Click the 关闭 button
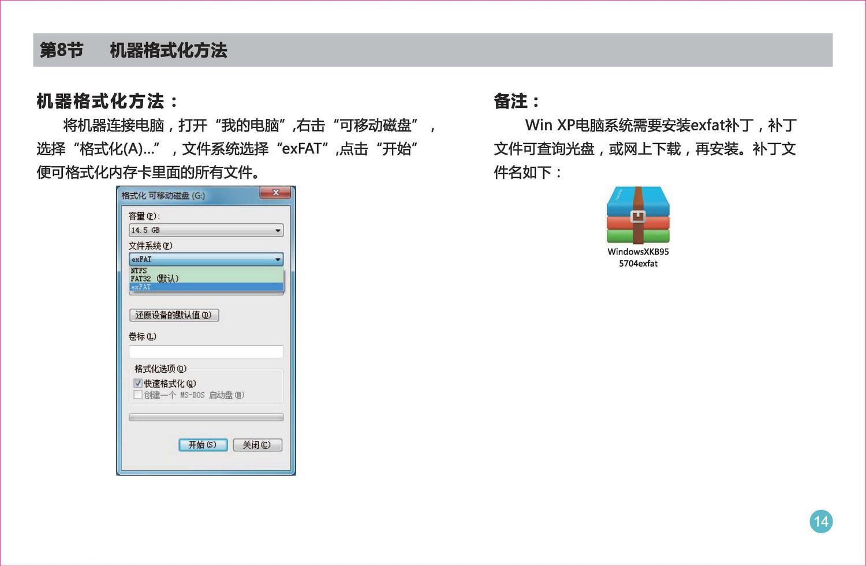Viewport: 866px width, 566px height. coord(257,445)
